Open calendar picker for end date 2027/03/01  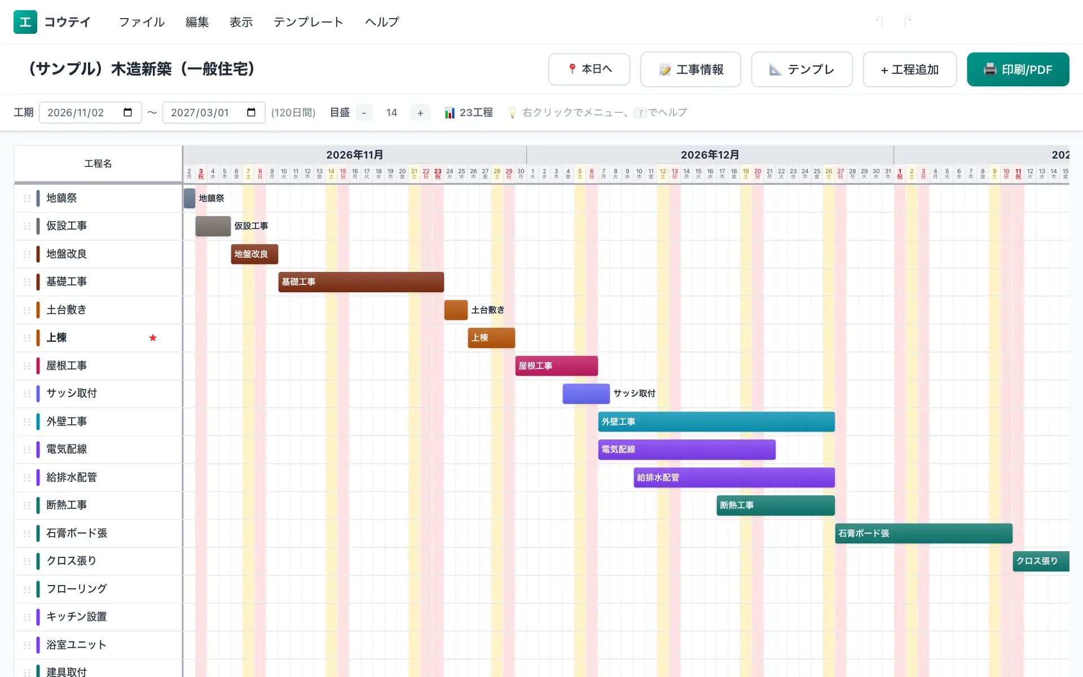coord(251,112)
